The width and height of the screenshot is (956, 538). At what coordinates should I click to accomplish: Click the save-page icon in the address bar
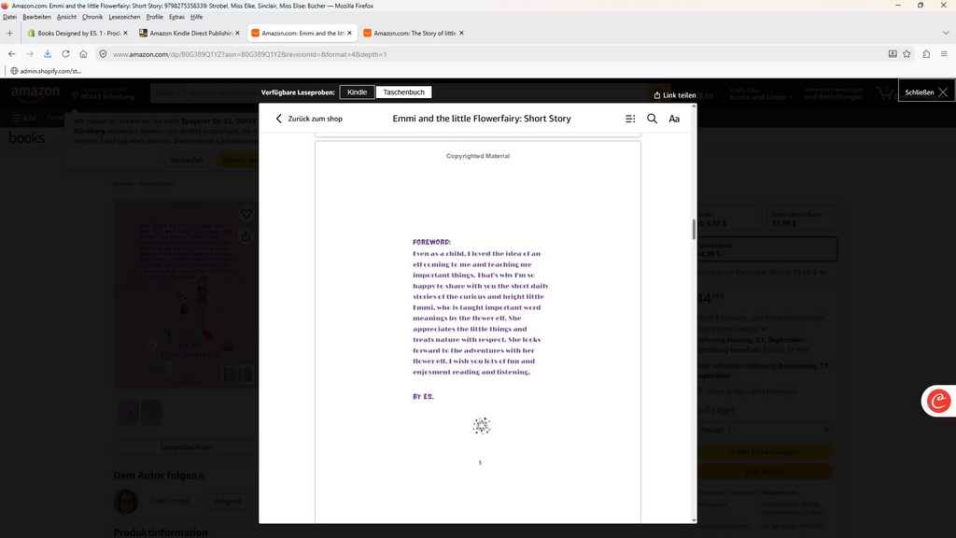(x=893, y=54)
